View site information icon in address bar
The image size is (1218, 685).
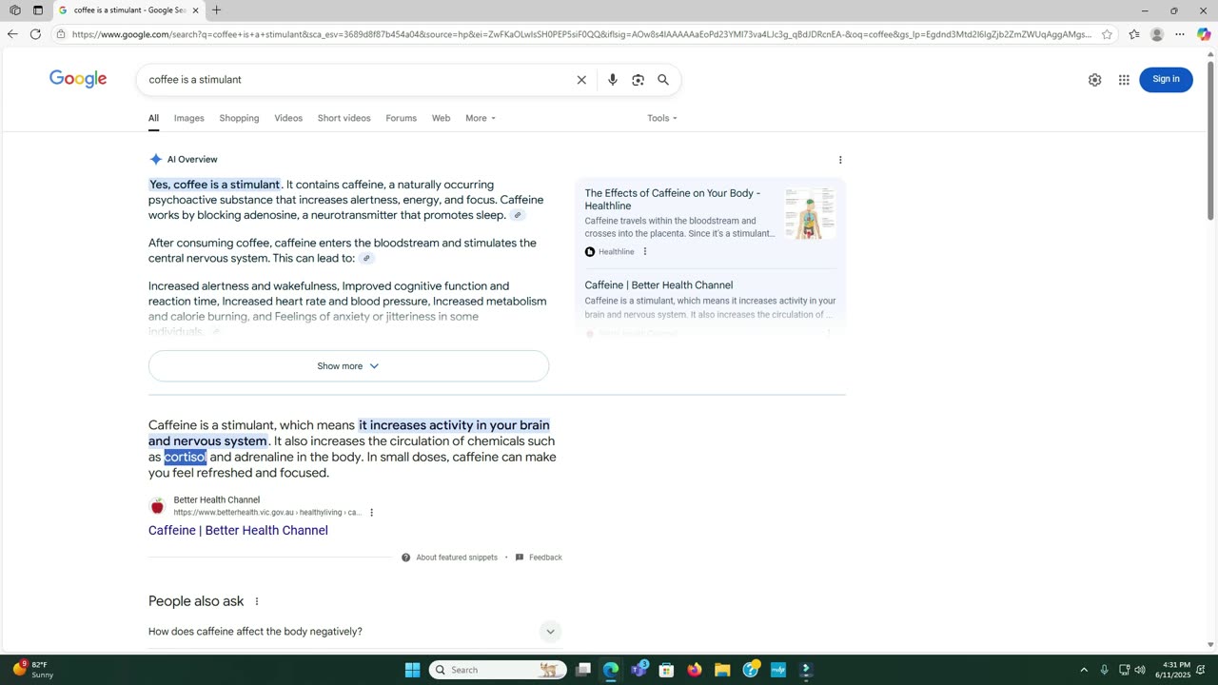pyautogui.click(x=61, y=34)
